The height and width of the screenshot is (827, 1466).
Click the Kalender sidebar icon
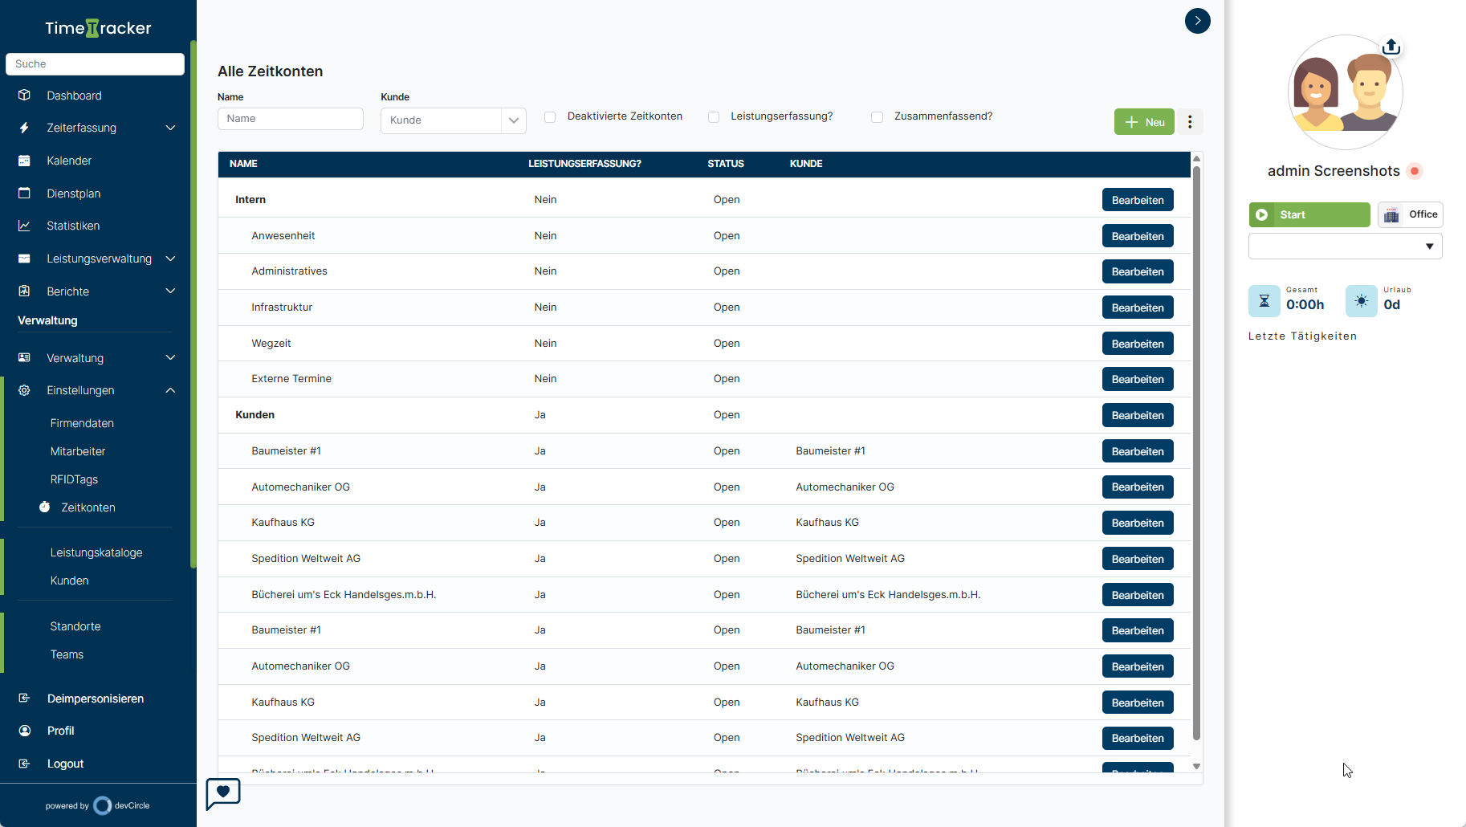[24, 161]
